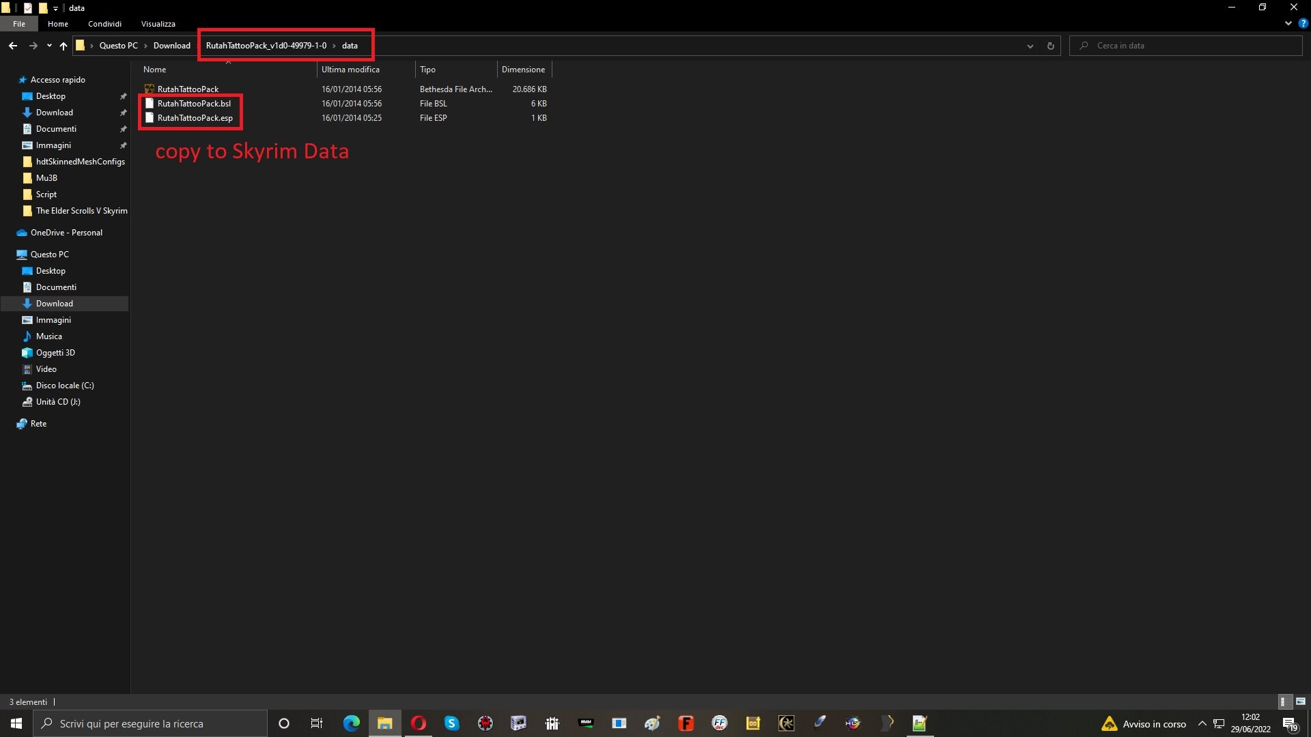The width and height of the screenshot is (1311, 737).
Task: Launch Opera browser from taskbar
Action: [x=419, y=723]
